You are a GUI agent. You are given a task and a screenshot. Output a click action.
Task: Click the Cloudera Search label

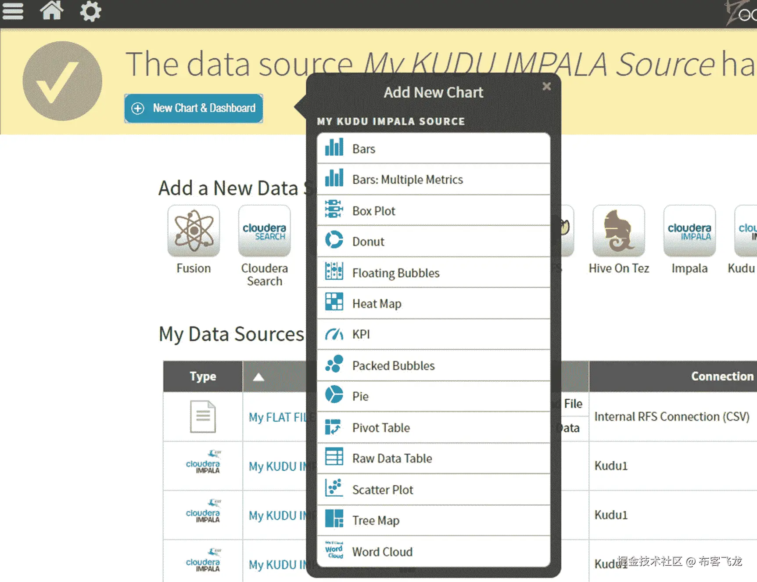(x=264, y=275)
